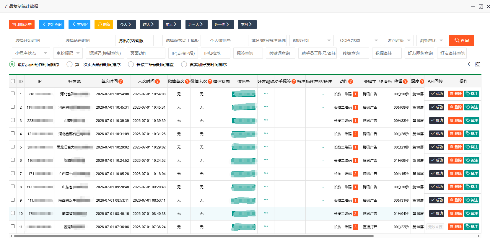Delete row 9 with its 删除 button
This screenshot has height=240, width=490.
point(455,200)
